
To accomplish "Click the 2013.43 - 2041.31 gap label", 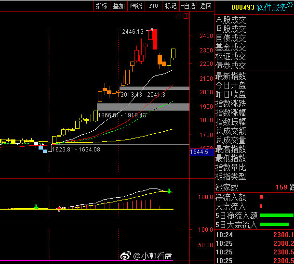I will point(144,95).
